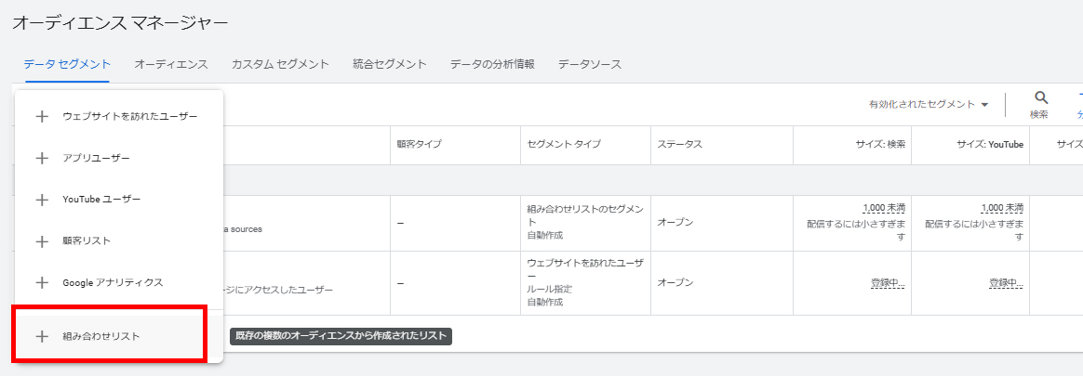This screenshot has height=376, width=1083.
Task: Open the カスタム セグメント tab
Action: (280, 64)
